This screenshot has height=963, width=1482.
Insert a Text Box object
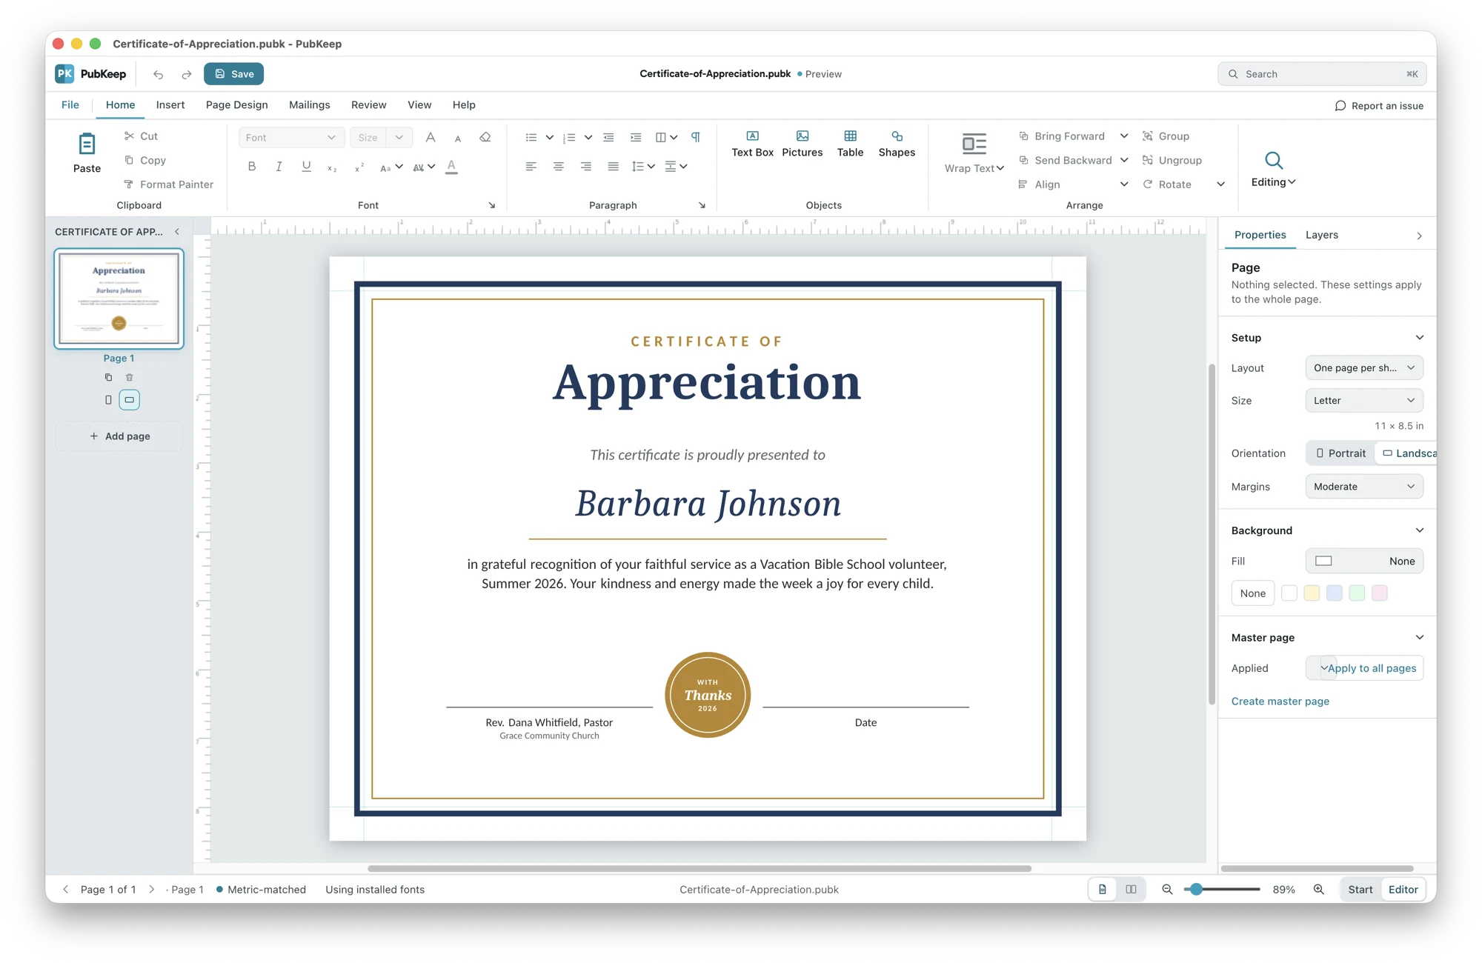pyautogui.click(x=752, y=144)
